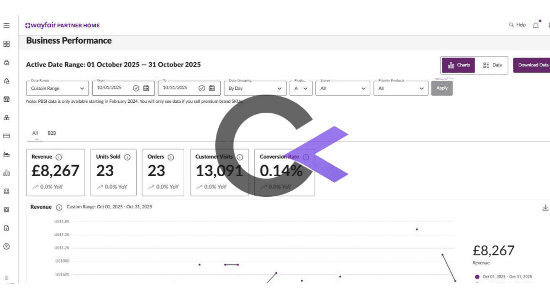Image resolution: width=550 pixels, height=289 pixels.
Task: Click the Orders info icon
Action: pyautogui.click(x=171, y=157)
